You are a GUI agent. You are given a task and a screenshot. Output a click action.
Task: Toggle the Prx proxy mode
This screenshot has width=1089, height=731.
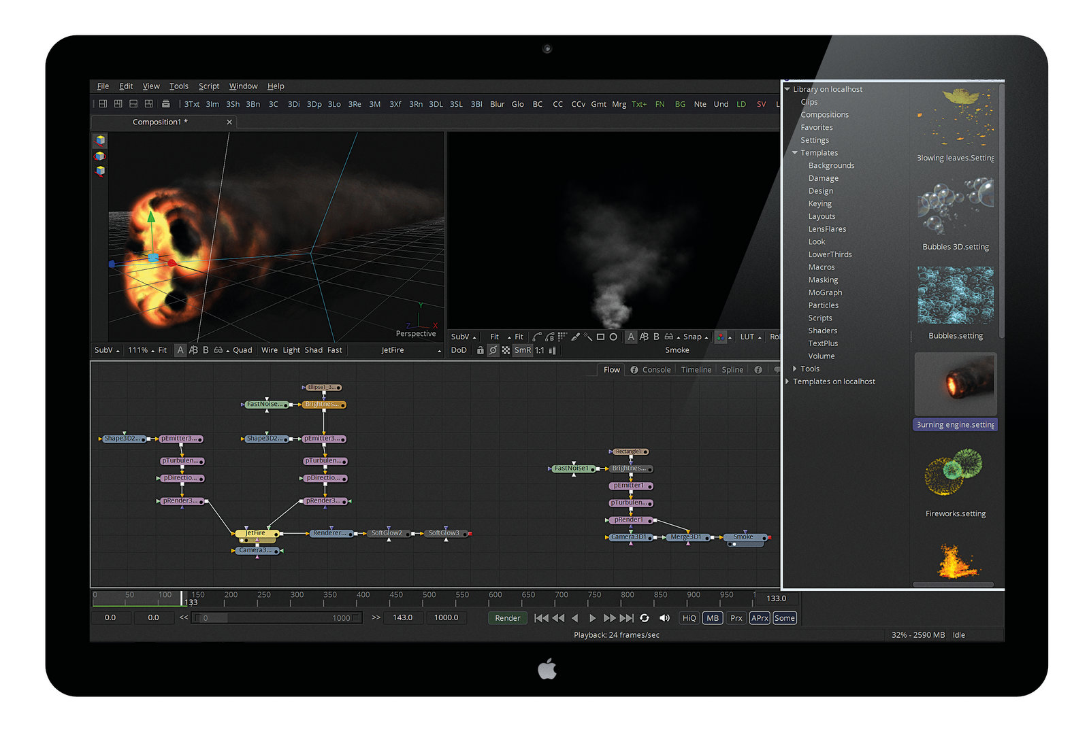coord(736,618)
